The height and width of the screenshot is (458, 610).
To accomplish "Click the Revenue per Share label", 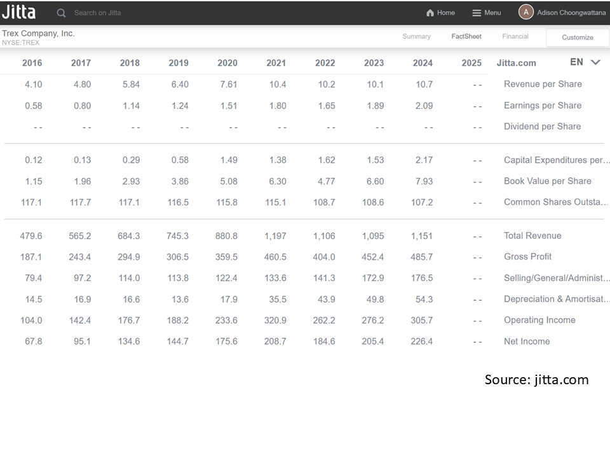I will [543, 84].
